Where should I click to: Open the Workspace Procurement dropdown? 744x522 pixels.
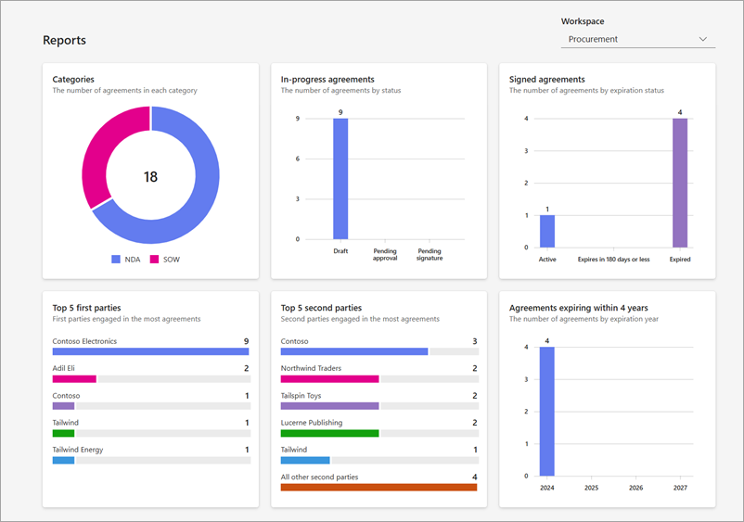pyautogui.click(x=637, y=39)
